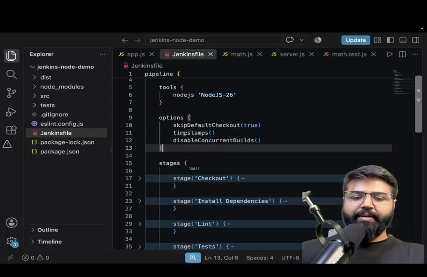Screen dimensions: 427x277
Task: Open editor More Actions ellipsis
Action: 415,54
